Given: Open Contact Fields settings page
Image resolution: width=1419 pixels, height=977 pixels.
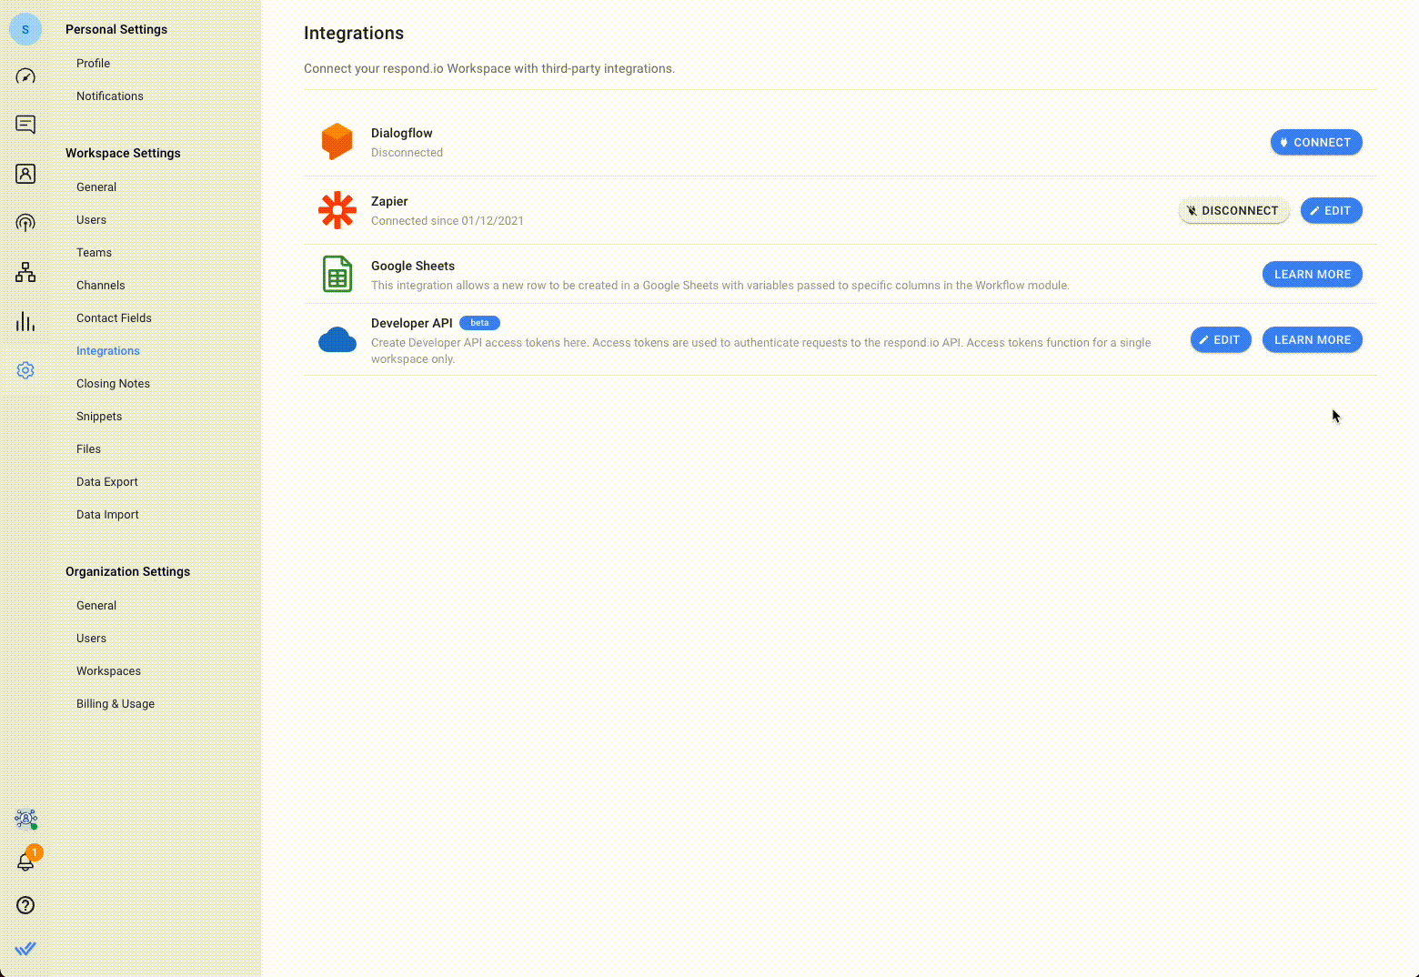Looking at the screenshot, I should click(x=114, y=318).
